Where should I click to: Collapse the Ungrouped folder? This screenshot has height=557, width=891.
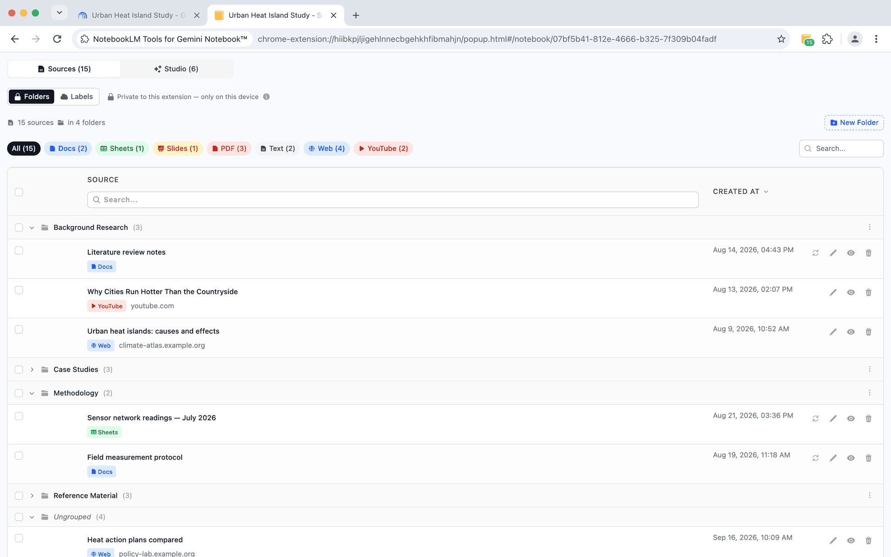coord(32,517)
